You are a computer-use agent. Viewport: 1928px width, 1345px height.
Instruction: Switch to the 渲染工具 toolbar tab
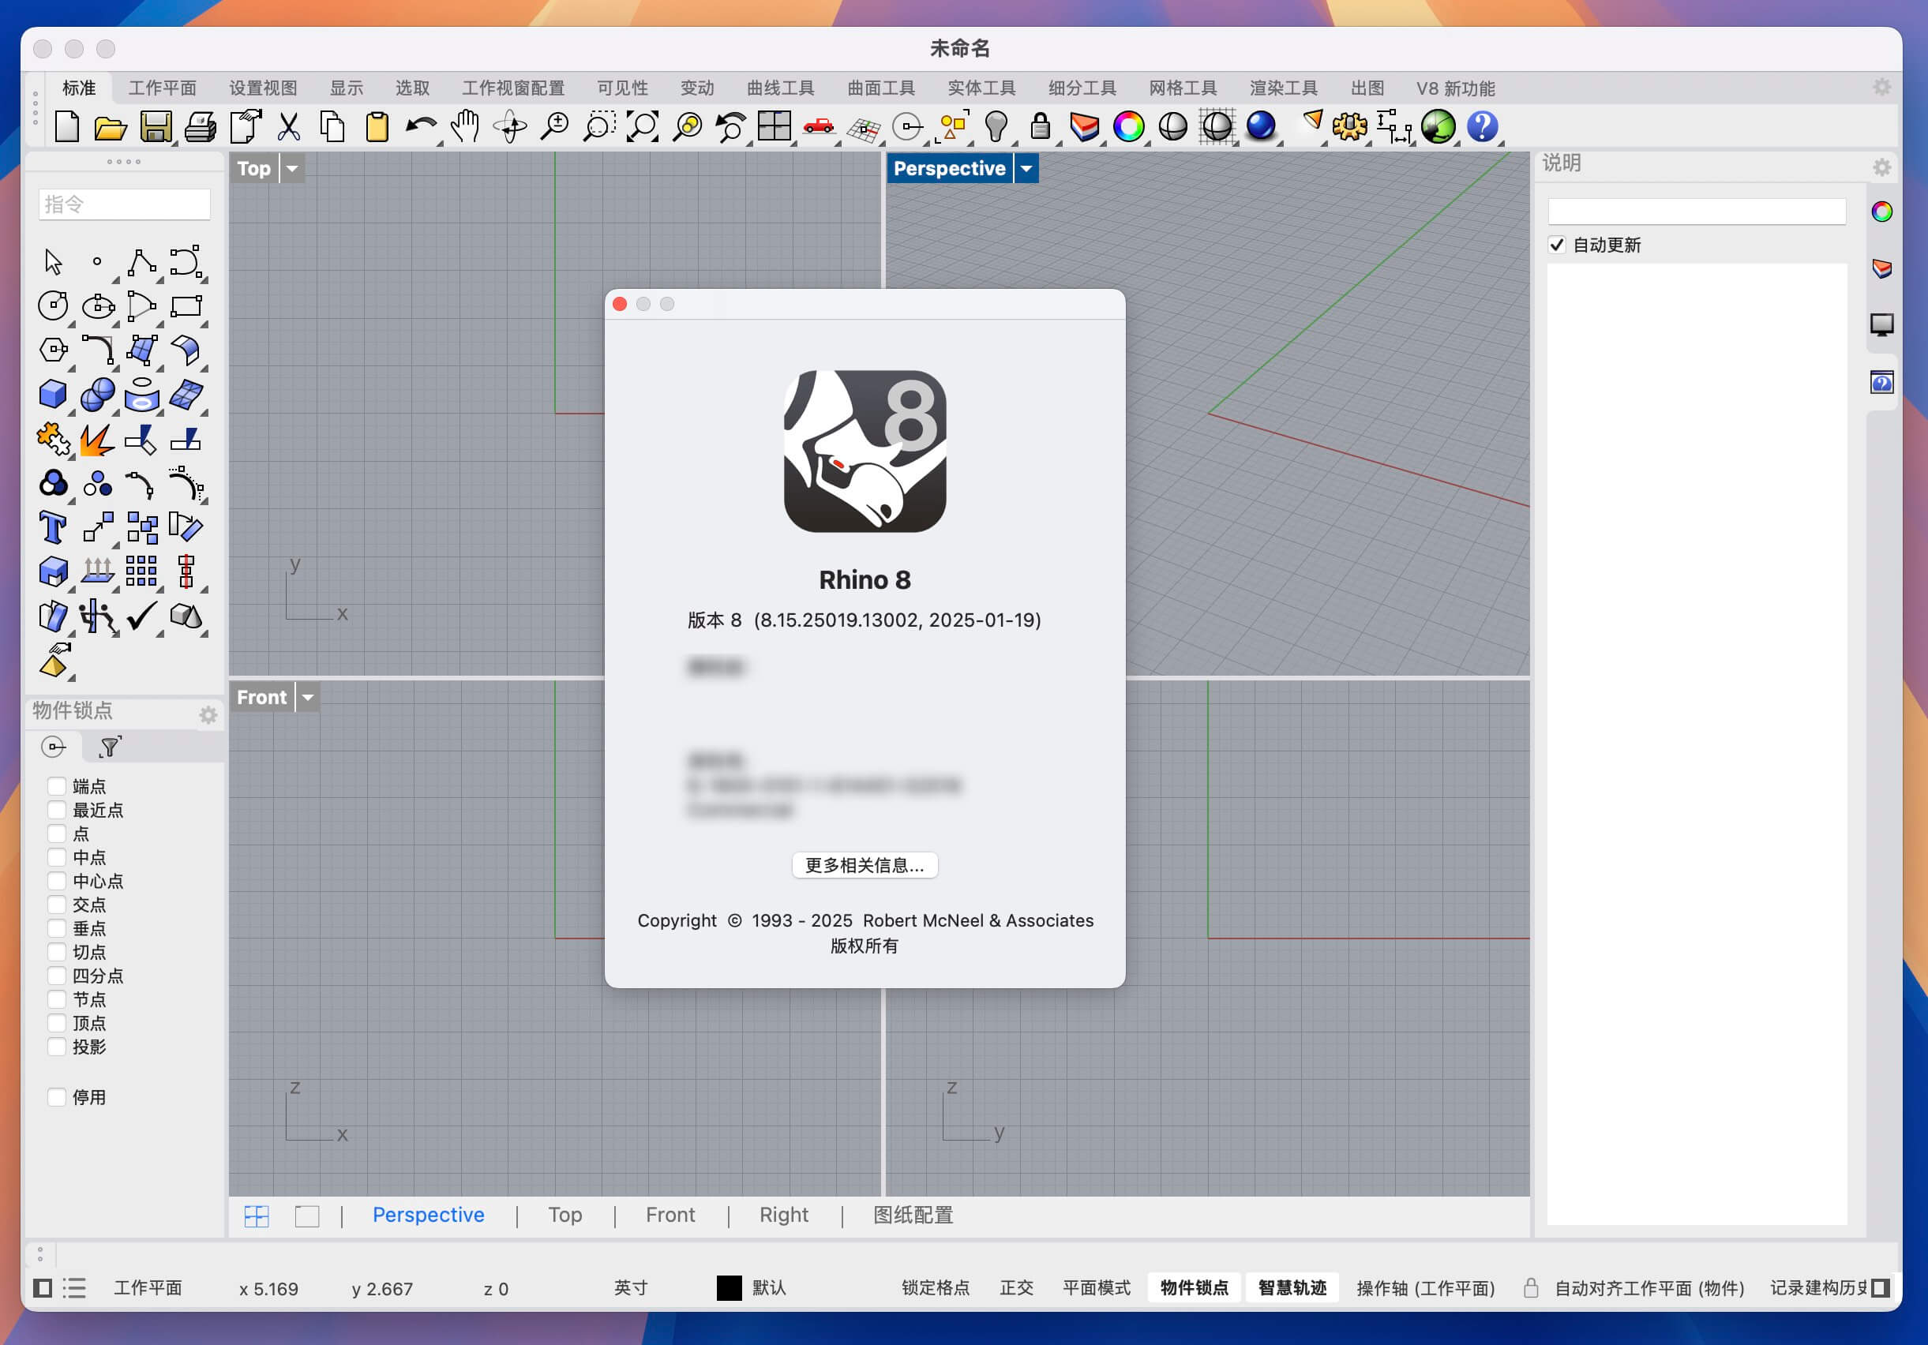(x=1283, y=88)
